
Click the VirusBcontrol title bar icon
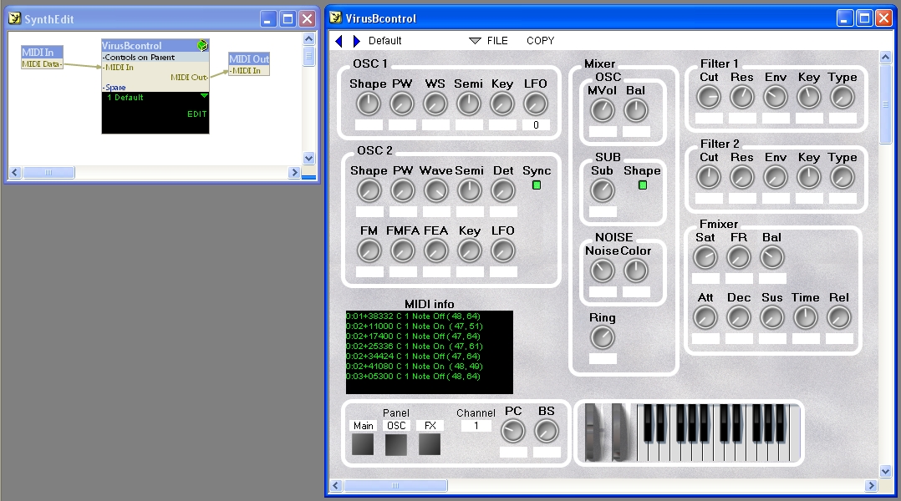[336, 18]
